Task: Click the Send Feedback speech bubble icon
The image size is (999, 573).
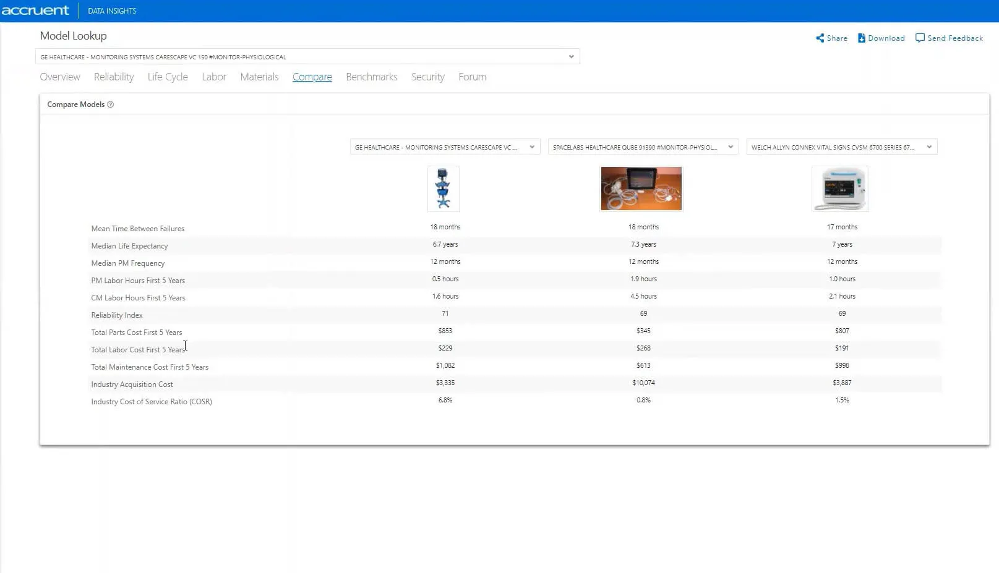Action: (920, 38)
